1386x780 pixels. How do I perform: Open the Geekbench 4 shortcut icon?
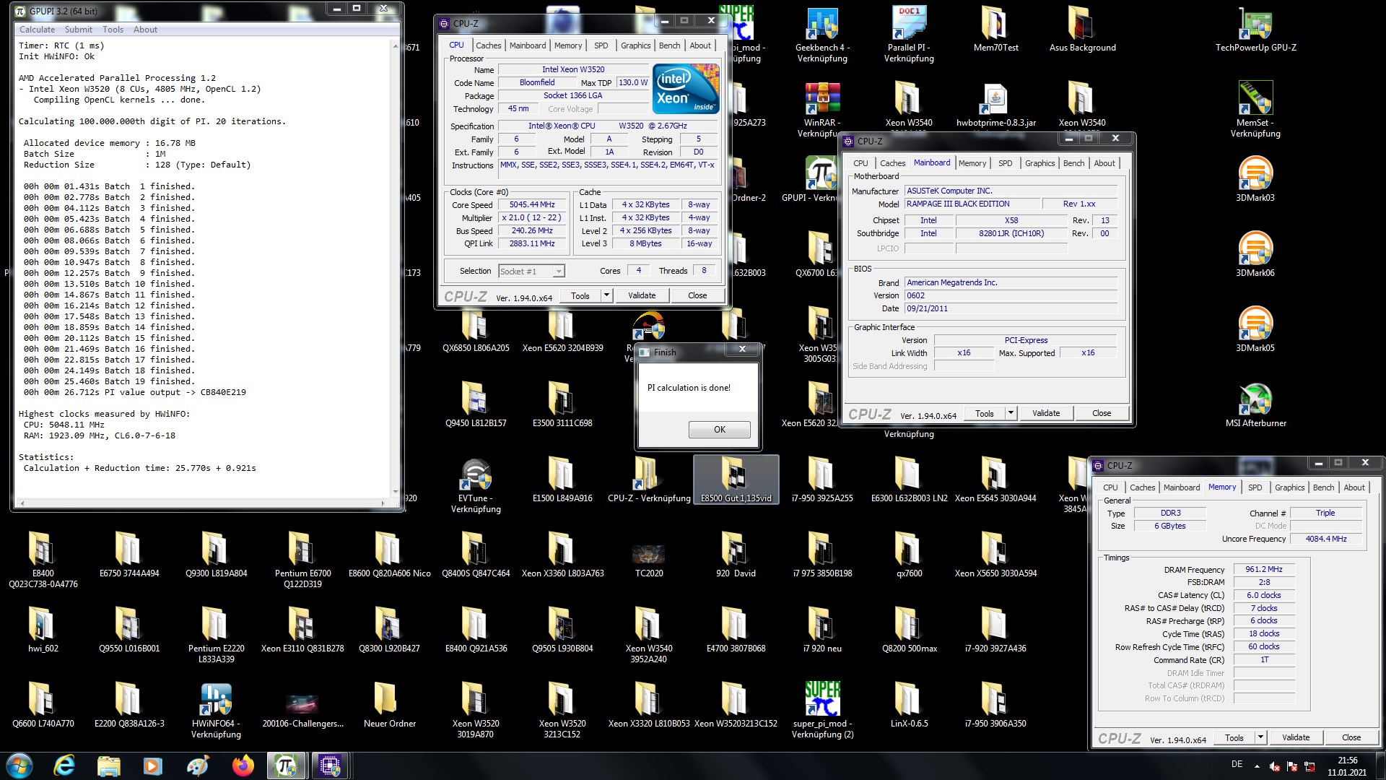[x=822, y=34]
